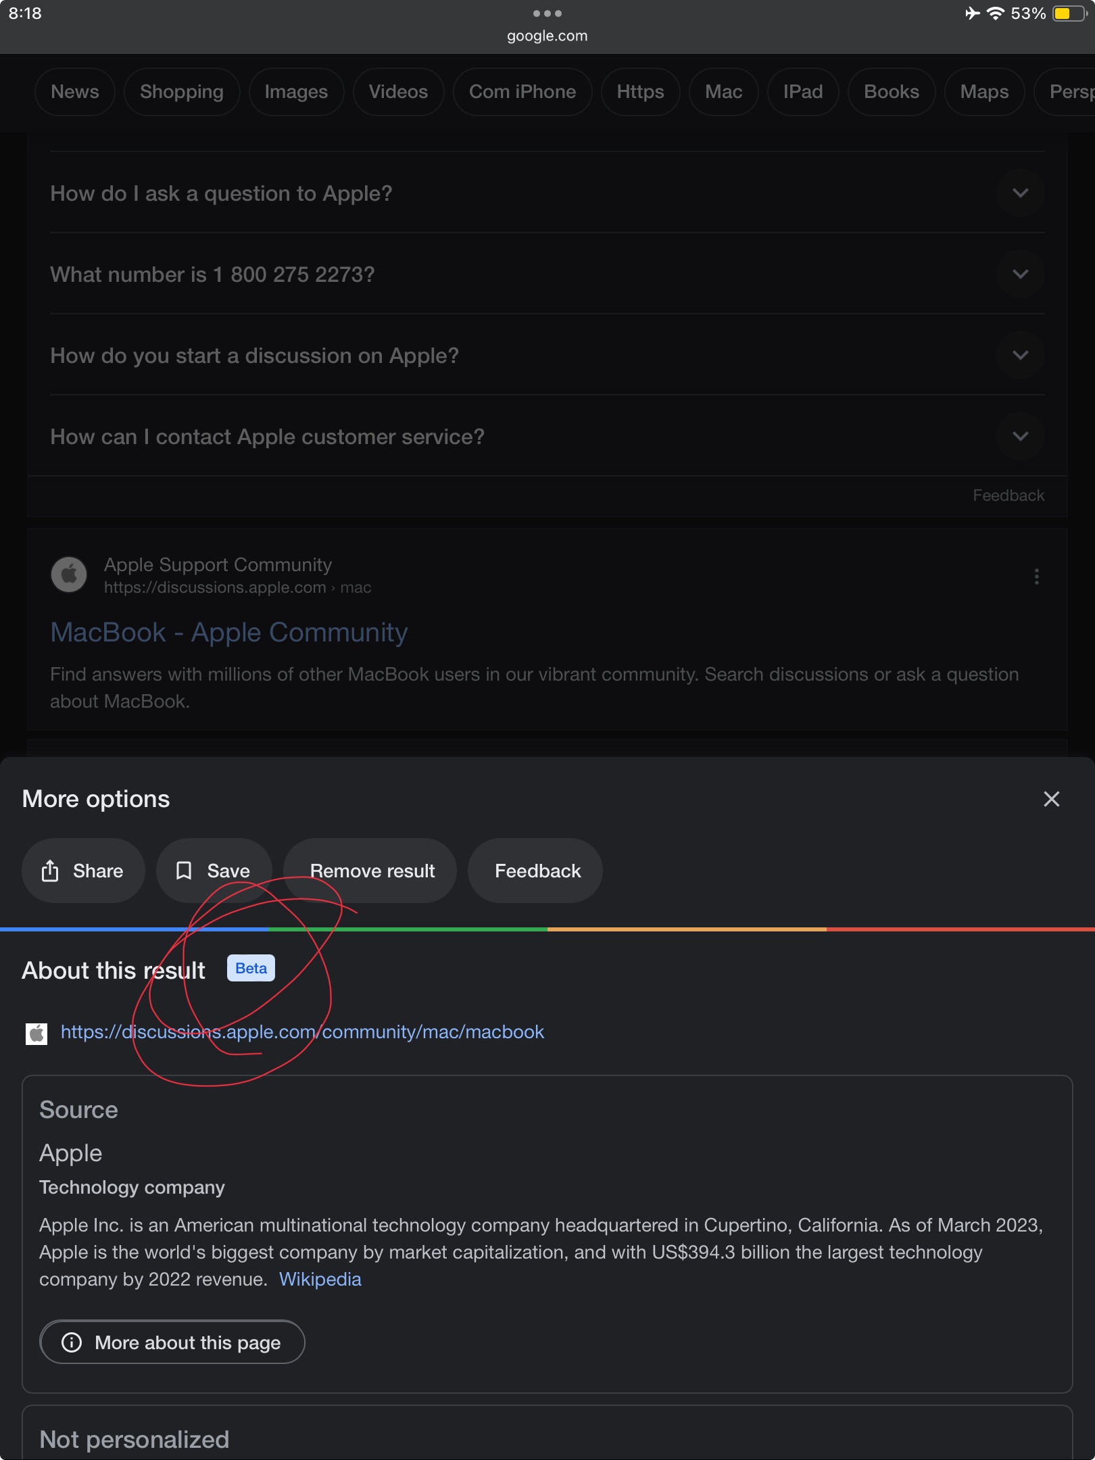Visit the discussions.apple.com/community/mac/macbook link
Screen dimensions: 1095x1460
(302, 1032)
